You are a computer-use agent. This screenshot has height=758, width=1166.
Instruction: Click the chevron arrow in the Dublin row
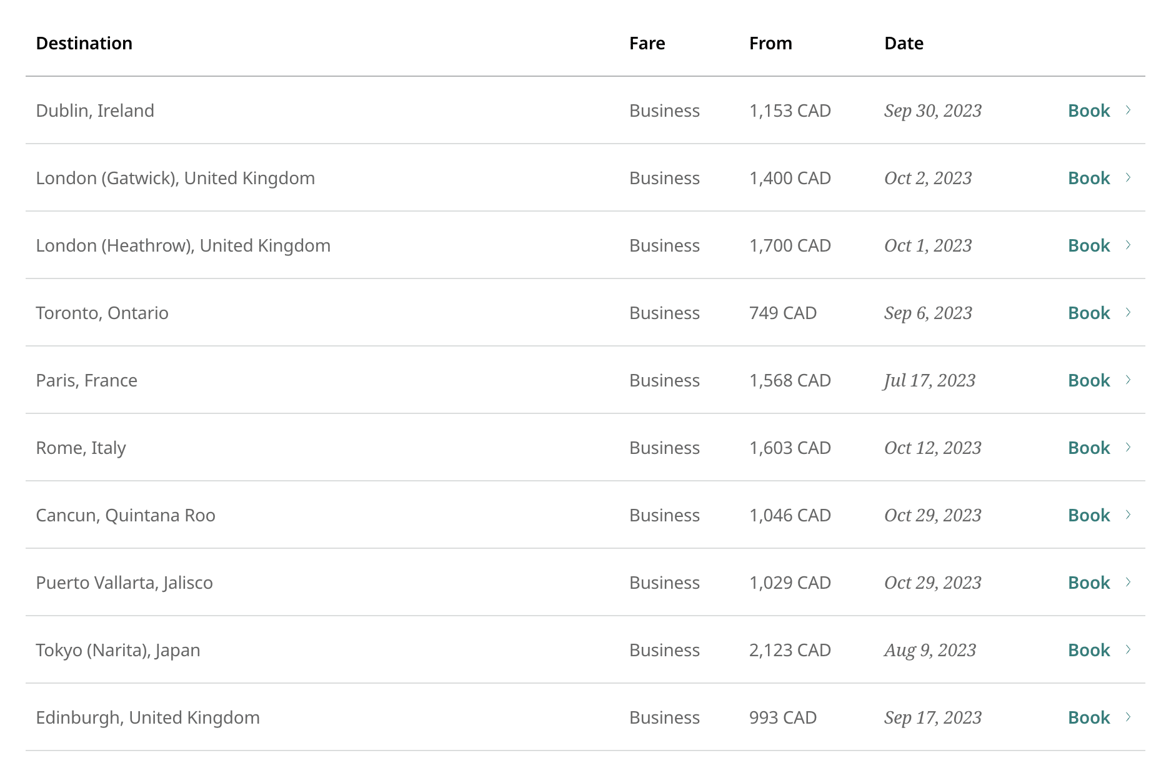(1128, 111)
